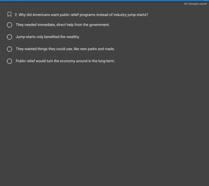The width and height of the screenshot is (209, 186).
Task: Choose the radio button next to 'Jump-starts only benefited the wealthy'
Action: 9,37
